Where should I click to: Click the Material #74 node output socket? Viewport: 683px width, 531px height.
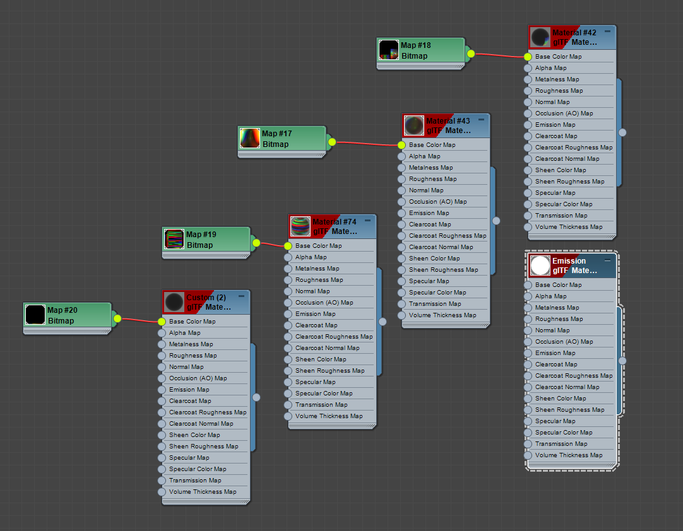(383, 322)
